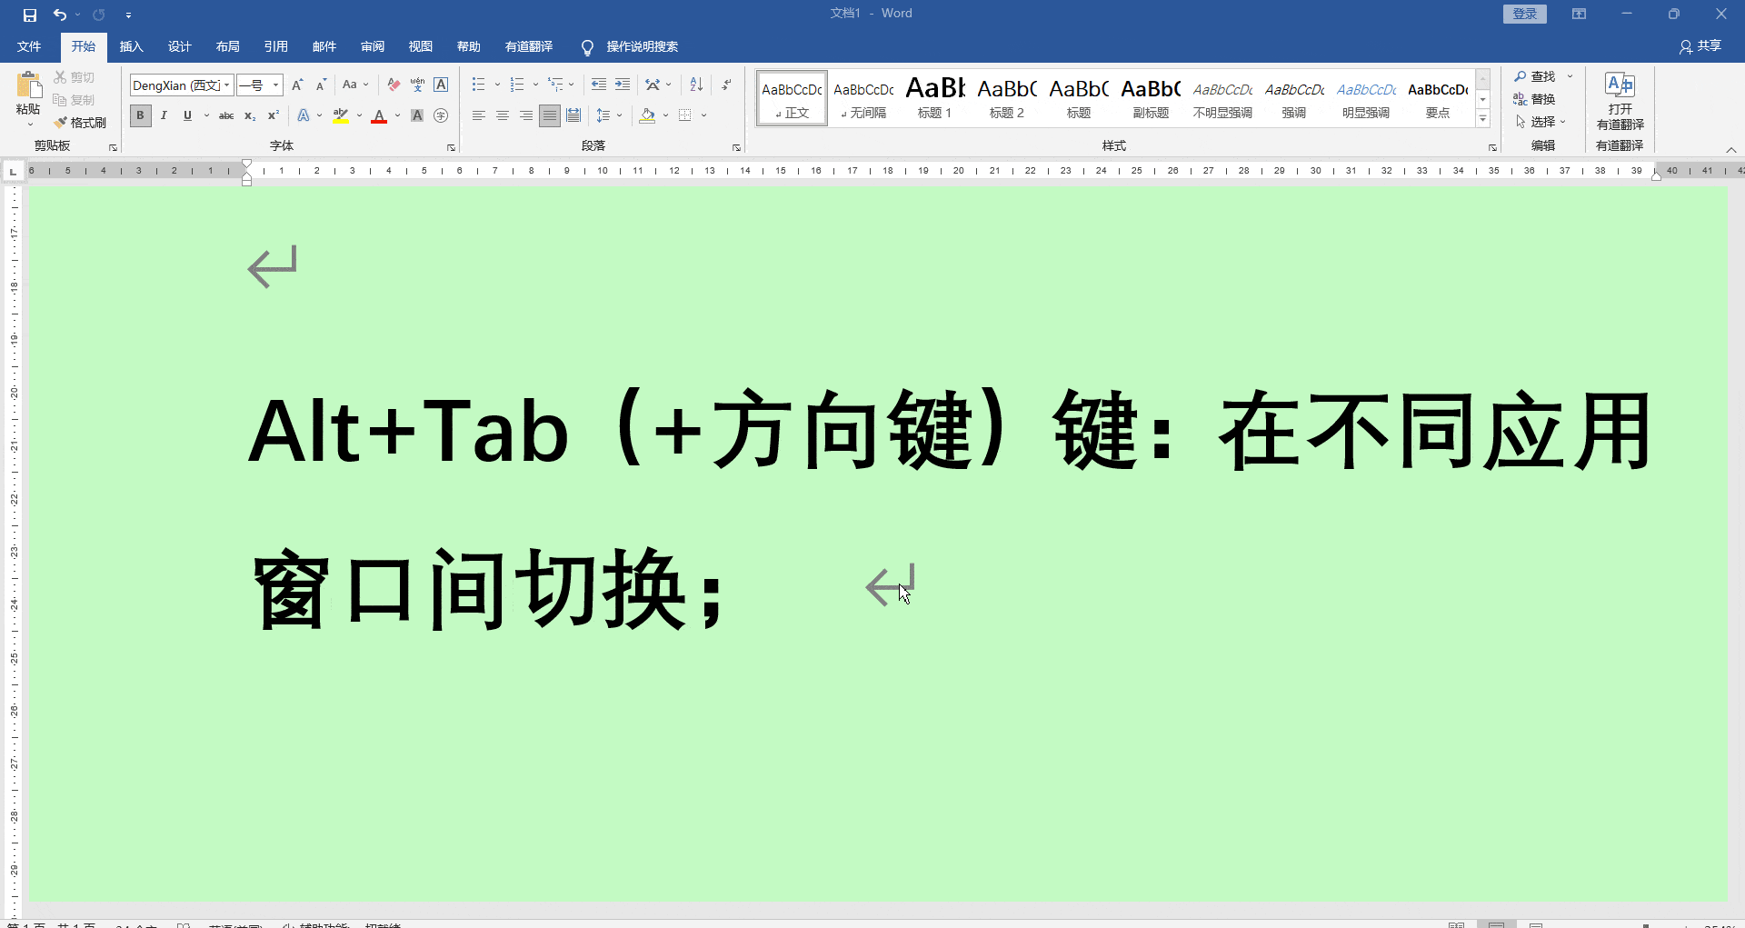Click the 共享 share button
1745x928 pixels.
[1700, 46]
